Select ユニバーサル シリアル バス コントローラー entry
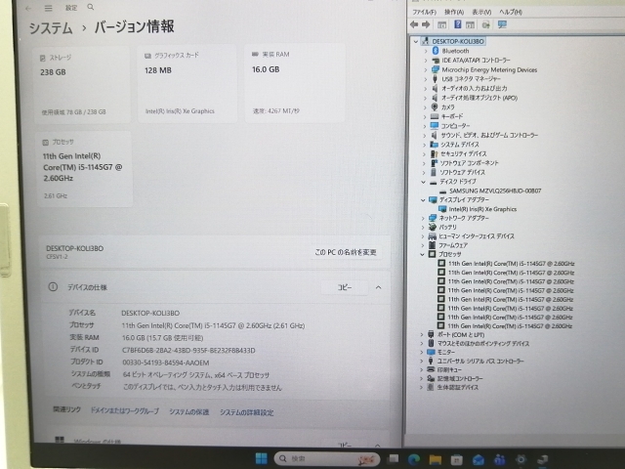The width and height of the screenshot is (625, 469). point(480,361)
